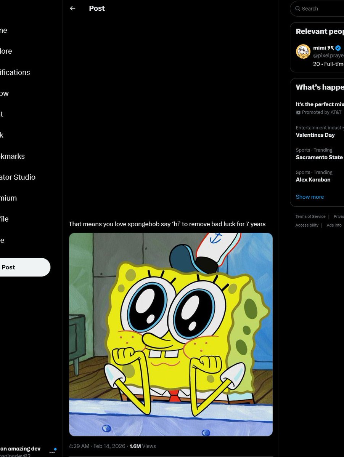Click the back arrow on the Post page
Image resolution: width=344 pixels, height=457 pixels.
point(72,8)
